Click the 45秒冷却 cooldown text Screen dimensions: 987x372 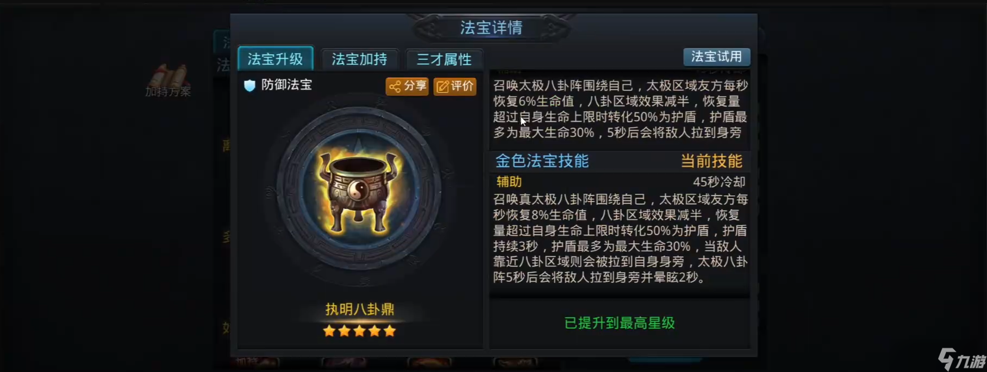pos(719,182)
